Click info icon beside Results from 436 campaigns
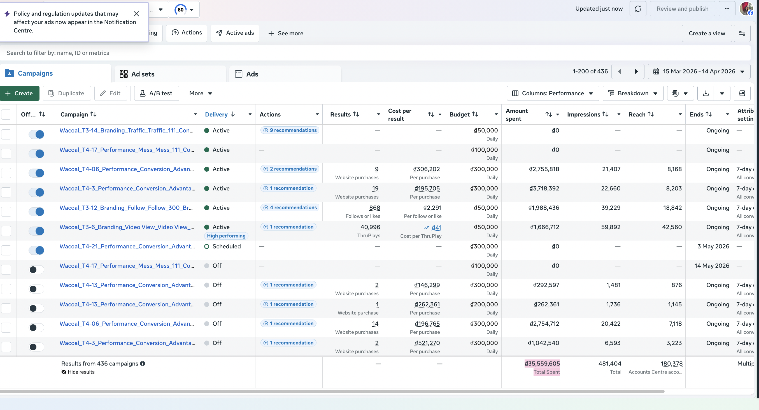This screenshot has width=759, height=410. (x=143, y=364)
